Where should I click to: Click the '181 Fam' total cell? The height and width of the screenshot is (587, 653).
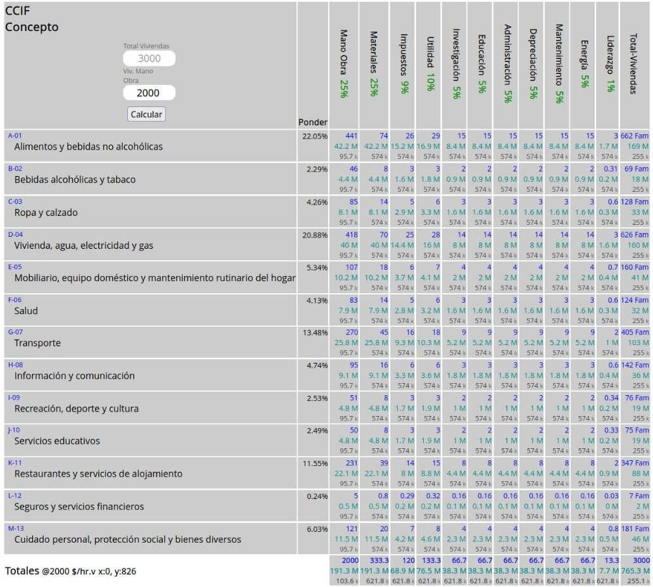pos(635,529)
